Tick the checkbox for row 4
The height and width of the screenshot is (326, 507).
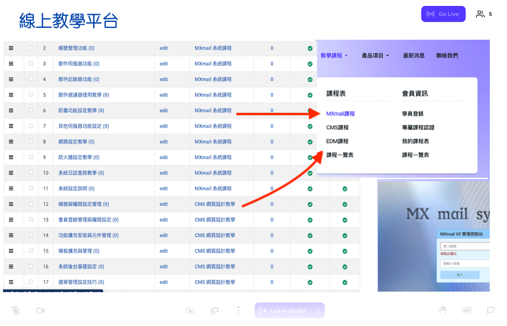tap(31, 79)
